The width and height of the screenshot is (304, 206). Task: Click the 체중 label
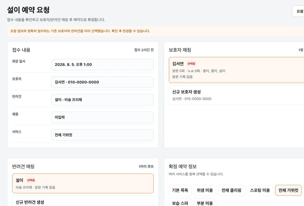(15, 114)
